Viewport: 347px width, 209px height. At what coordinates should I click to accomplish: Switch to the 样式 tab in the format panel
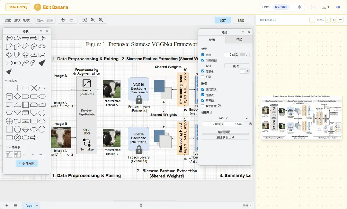click(x=239, y=40)
